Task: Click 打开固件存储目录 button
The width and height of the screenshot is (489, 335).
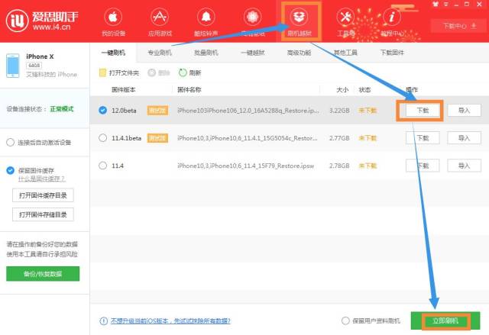Action: [43, 214]
